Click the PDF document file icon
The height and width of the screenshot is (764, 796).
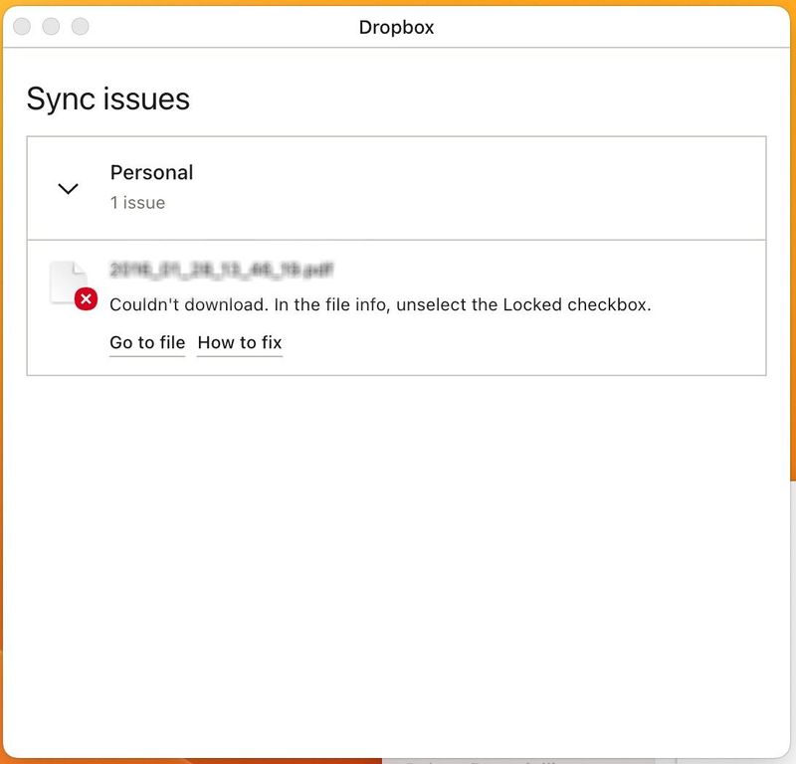(65, 280)
